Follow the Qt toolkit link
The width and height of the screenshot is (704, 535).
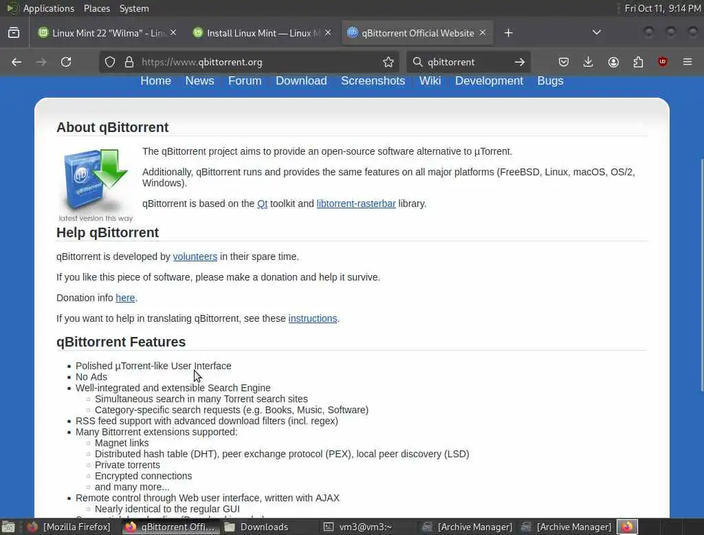point(262,204)
